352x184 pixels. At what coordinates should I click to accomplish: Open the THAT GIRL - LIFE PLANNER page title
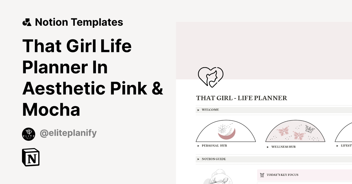(241, 98)
